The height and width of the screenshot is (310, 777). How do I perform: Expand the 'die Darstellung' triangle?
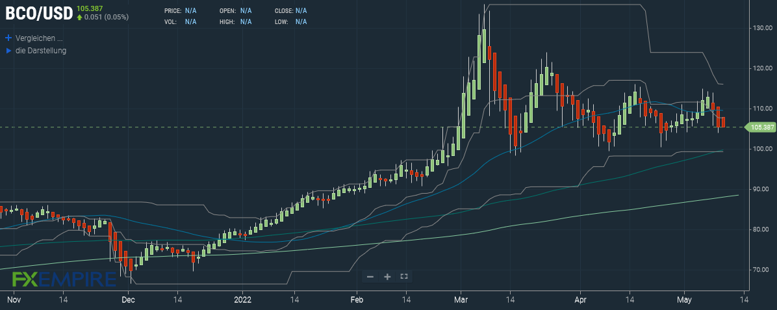click(x=8, y=51)
